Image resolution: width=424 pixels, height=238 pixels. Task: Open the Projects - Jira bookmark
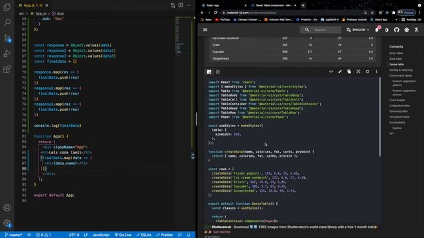(307, 20)
